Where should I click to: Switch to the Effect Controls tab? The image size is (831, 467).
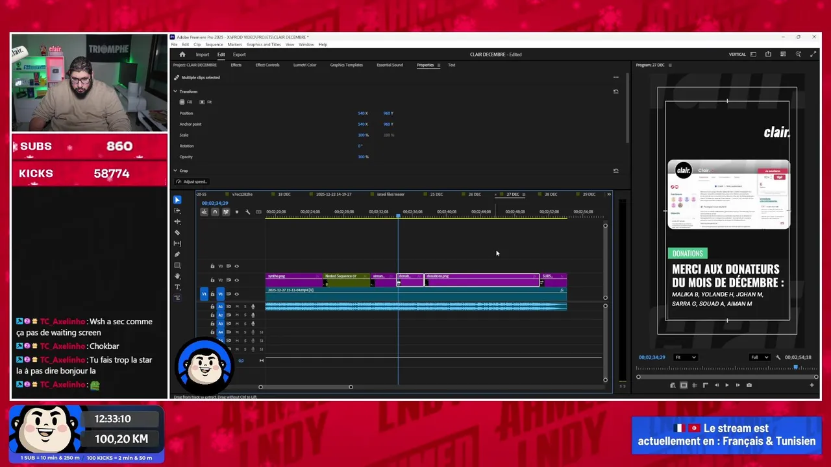click(x=267, y=65)
